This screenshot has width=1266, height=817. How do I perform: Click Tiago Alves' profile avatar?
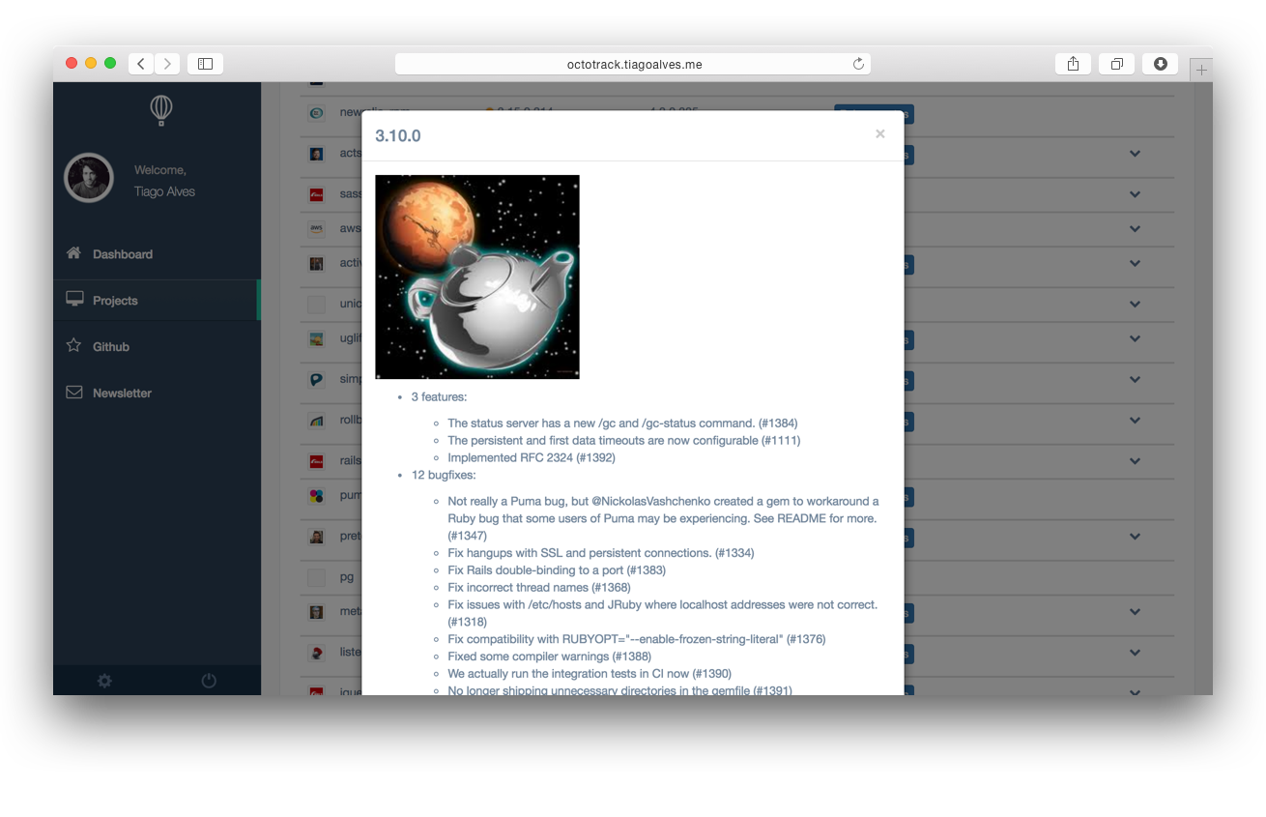[x=89, y=178]
